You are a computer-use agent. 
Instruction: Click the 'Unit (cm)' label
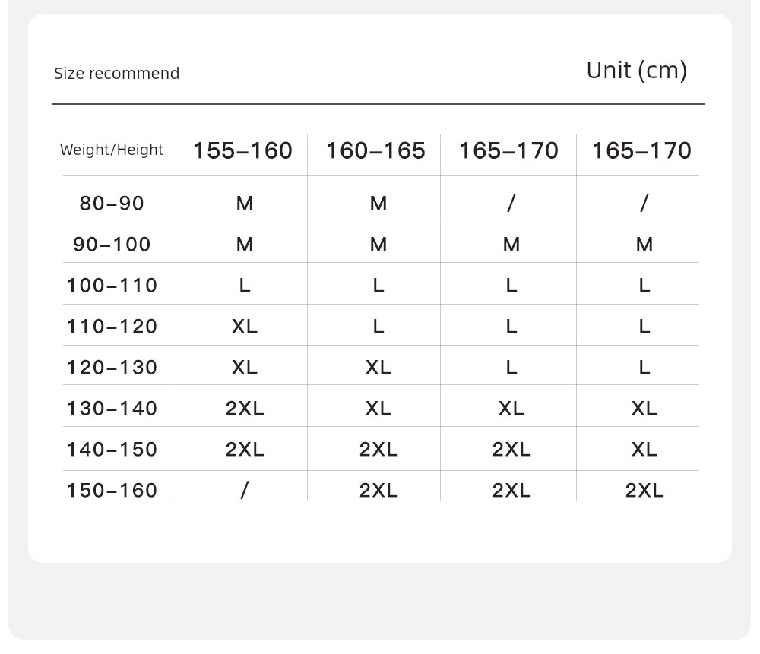[636, 71]
